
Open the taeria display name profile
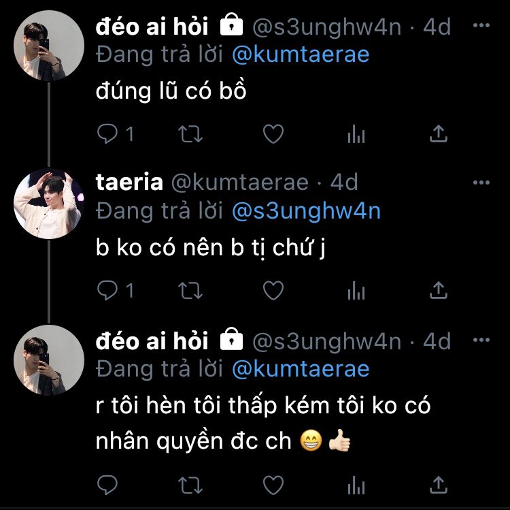(x=129, y=182)
